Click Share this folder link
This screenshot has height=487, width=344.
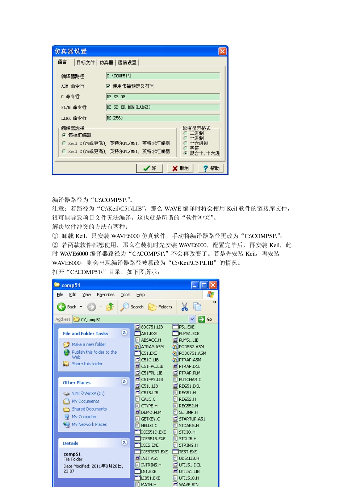click(x=87, y=364)
